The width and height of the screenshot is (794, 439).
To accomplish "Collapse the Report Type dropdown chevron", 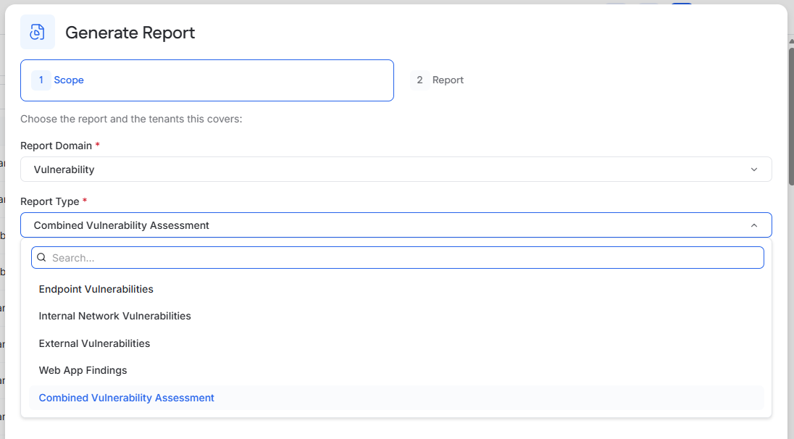I will (754, 225).
